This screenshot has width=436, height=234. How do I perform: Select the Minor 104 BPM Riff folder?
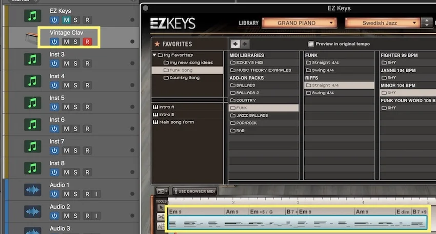coord(408,93)
